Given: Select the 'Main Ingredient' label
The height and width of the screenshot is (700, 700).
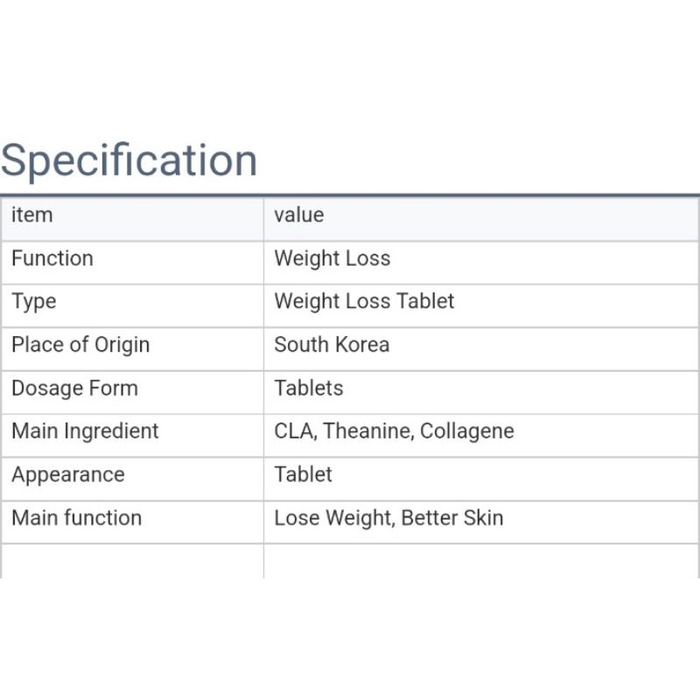Looking at the screenshot, I should coord(86,430).
